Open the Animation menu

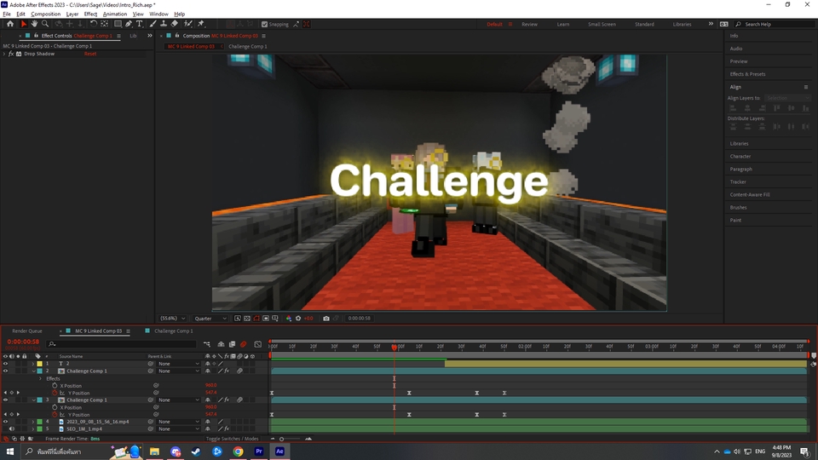[x=115, y=14]
